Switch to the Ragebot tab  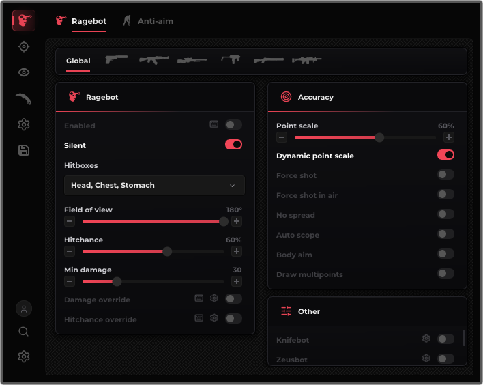point(81,21)
